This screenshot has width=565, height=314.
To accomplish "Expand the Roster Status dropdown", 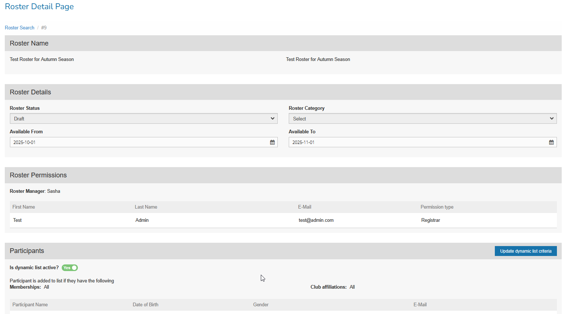I will click(143, 119).
